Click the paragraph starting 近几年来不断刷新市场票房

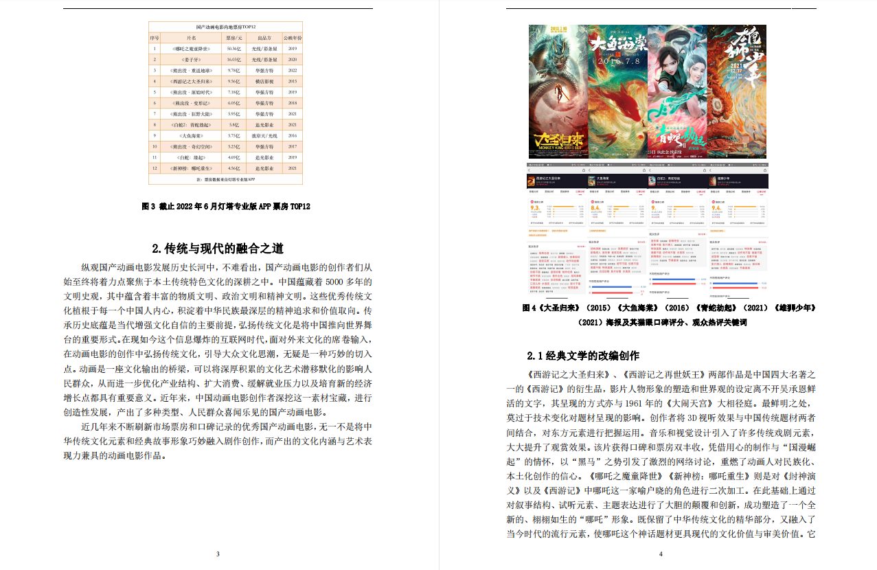click(x=218, y=440)
